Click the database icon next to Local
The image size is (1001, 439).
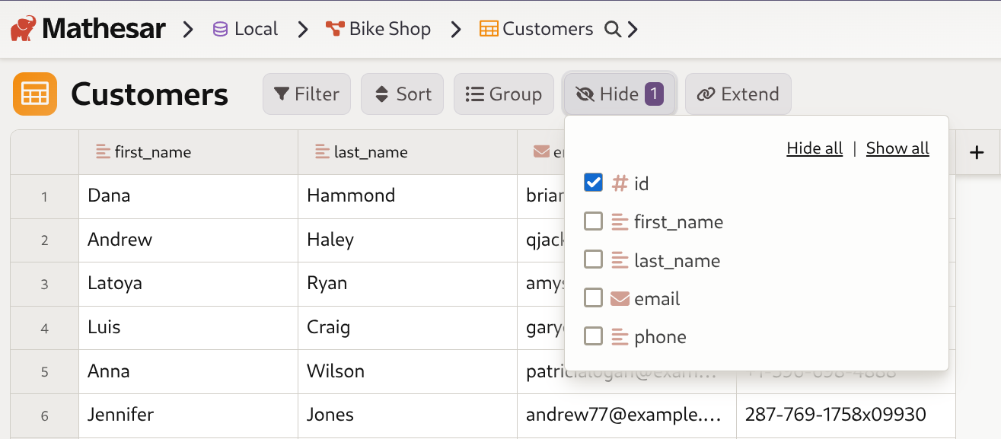[220, 28]
